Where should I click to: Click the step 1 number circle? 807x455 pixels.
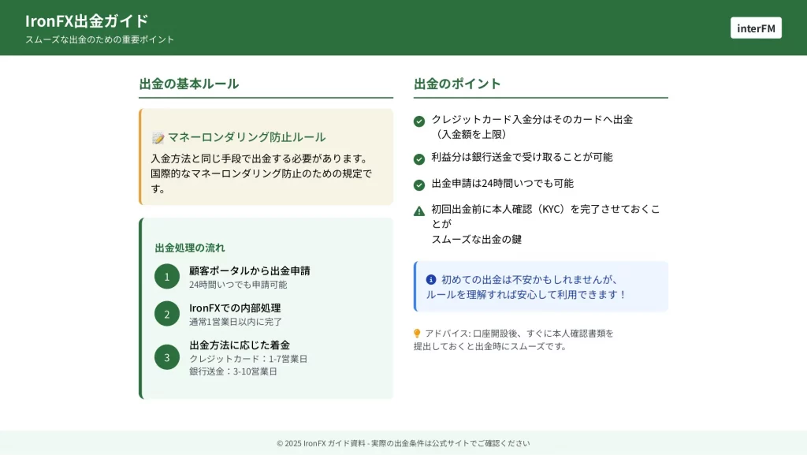click(x=167, y=277)
